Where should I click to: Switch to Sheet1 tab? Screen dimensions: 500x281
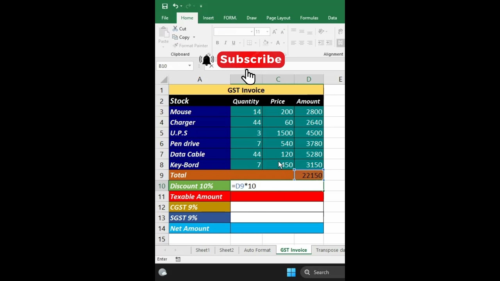202,250
